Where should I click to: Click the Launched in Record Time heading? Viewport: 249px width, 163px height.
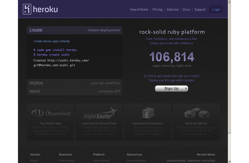[99, 123]
